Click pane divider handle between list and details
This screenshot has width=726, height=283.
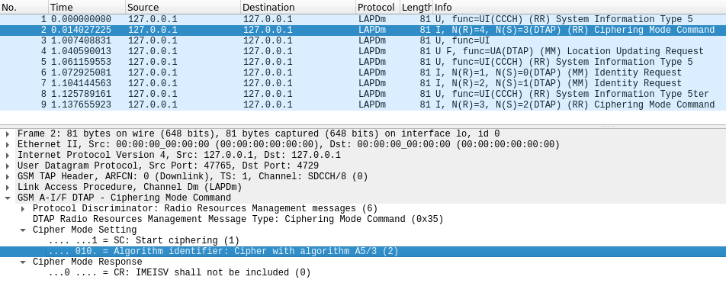[608, 126]
